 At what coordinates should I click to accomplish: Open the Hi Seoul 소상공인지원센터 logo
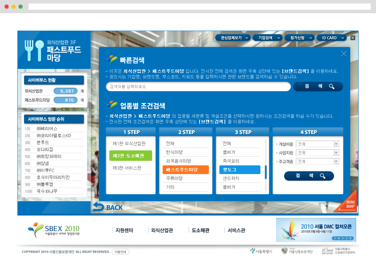click(x=338, y=251)
